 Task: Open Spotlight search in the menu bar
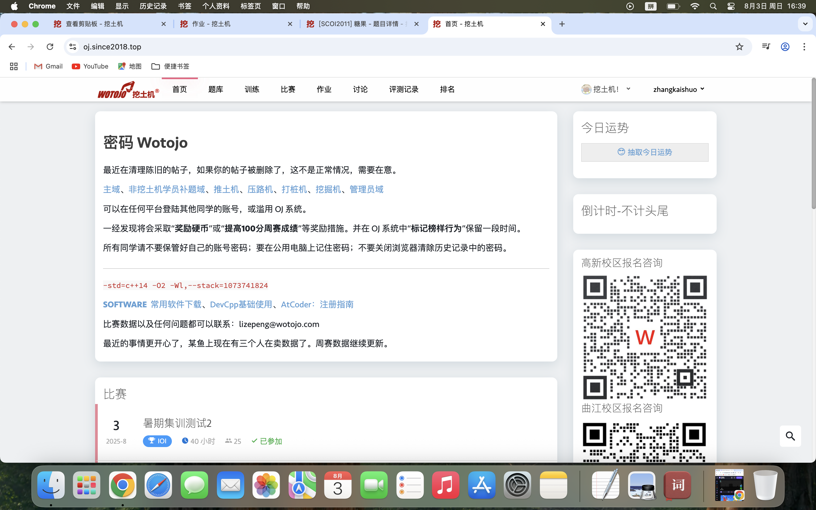(x=713, y=6)
